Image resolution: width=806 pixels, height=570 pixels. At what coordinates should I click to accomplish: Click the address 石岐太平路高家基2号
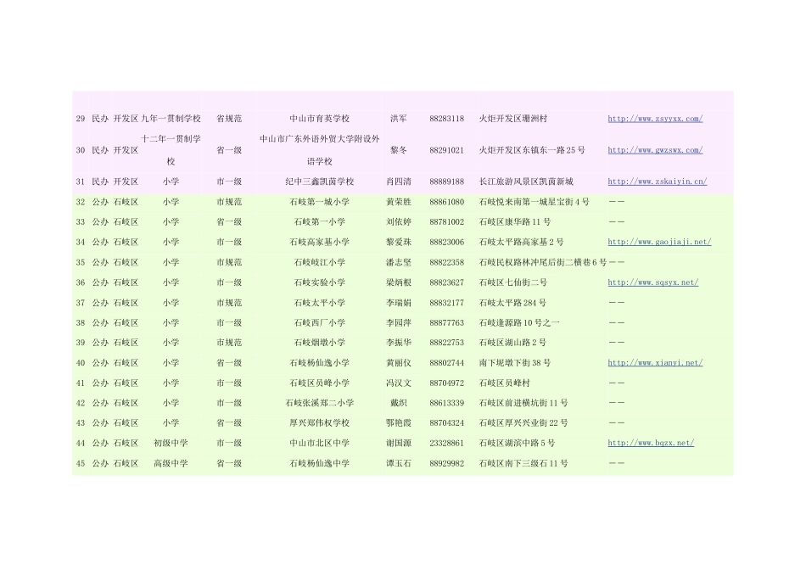coord(521,242)
